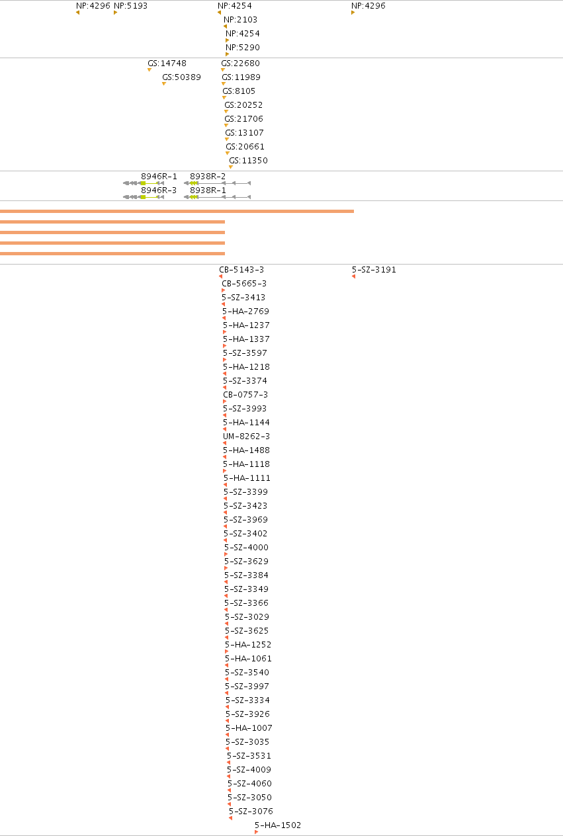Open insertion UM-8262-3
Image resolution: width=563 pixels, height=836 pixels.
tap(246, 437)
